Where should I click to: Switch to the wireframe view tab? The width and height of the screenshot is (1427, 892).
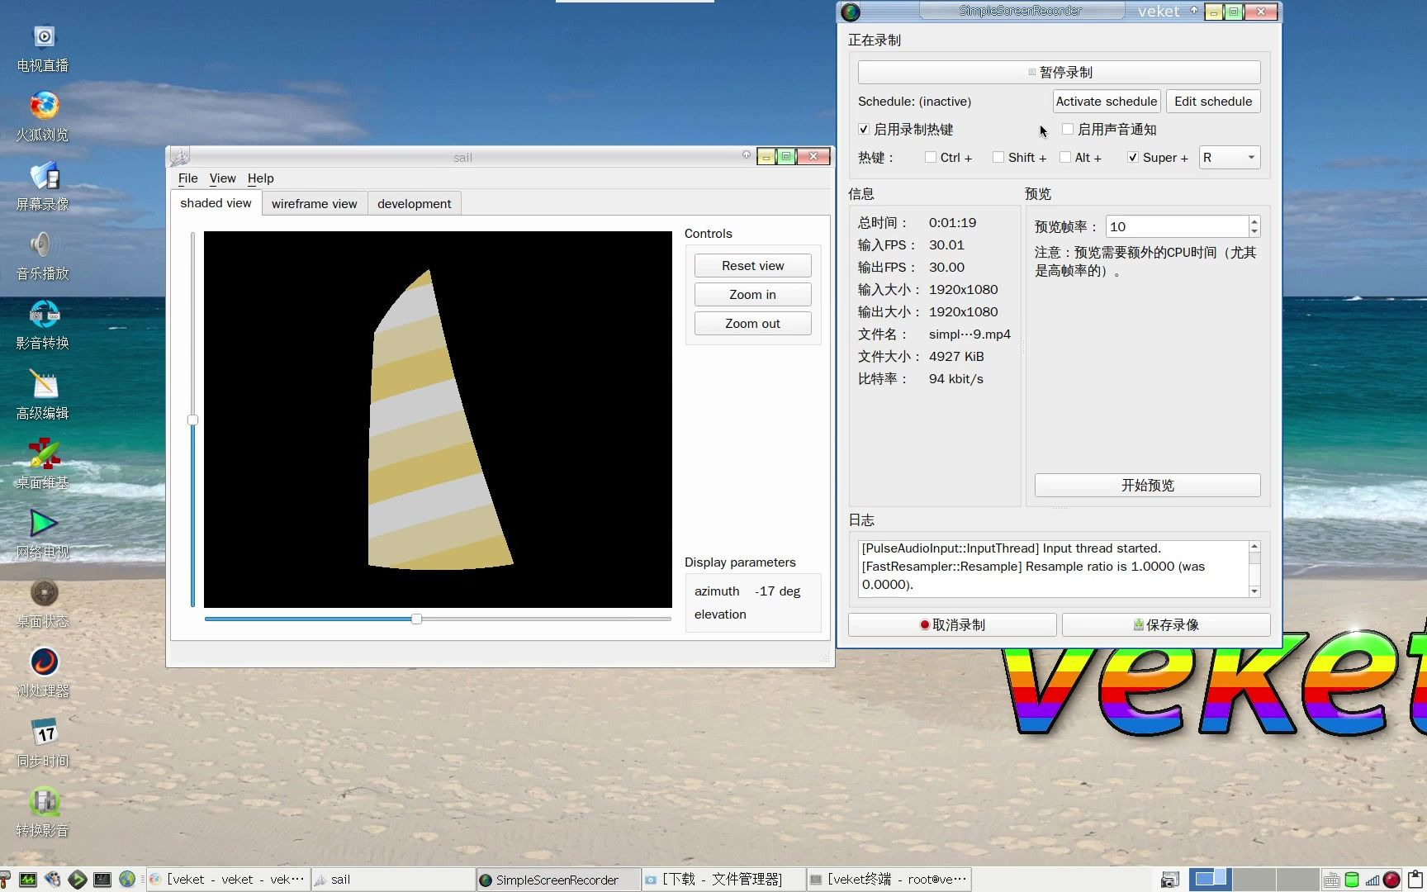pos(314,204)
